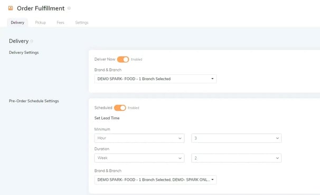Viewport: 320px width, 195px height.
Task: Disable the Deliver Now toggle
Action: coord(123,59)
